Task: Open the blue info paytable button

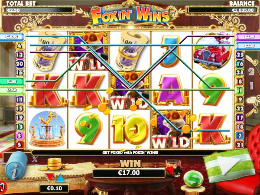Action: click(16, 166)
